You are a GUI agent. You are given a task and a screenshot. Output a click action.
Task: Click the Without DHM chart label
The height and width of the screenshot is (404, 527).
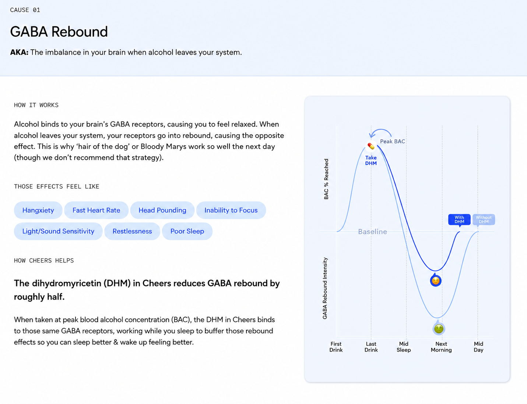[x=484, y=219]
